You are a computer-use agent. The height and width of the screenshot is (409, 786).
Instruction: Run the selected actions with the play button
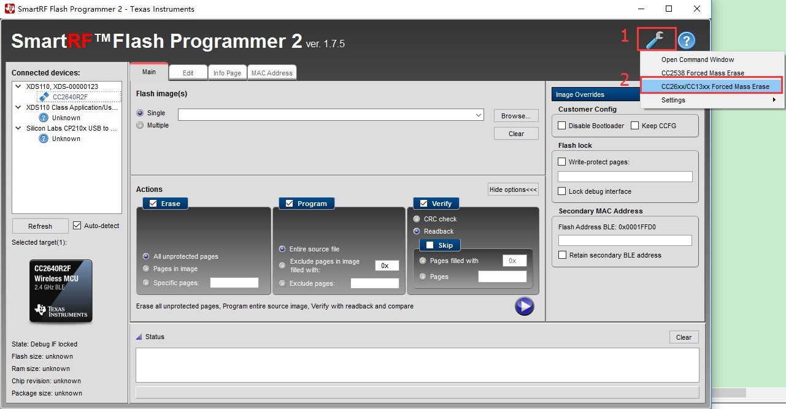524,306
